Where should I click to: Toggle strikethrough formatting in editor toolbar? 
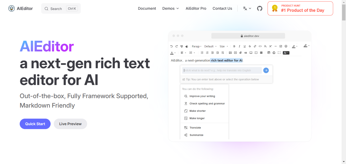pos(250,46)
